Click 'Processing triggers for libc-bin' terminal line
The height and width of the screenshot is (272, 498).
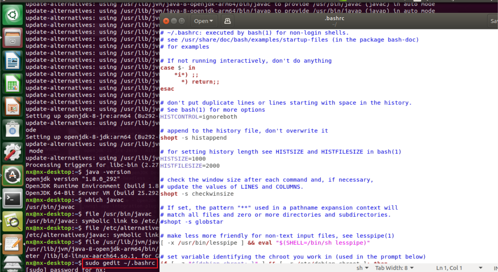coord(92,165)
